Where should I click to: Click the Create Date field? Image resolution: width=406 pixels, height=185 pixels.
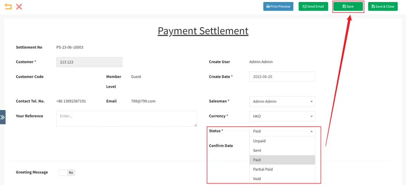pos(282,77)
